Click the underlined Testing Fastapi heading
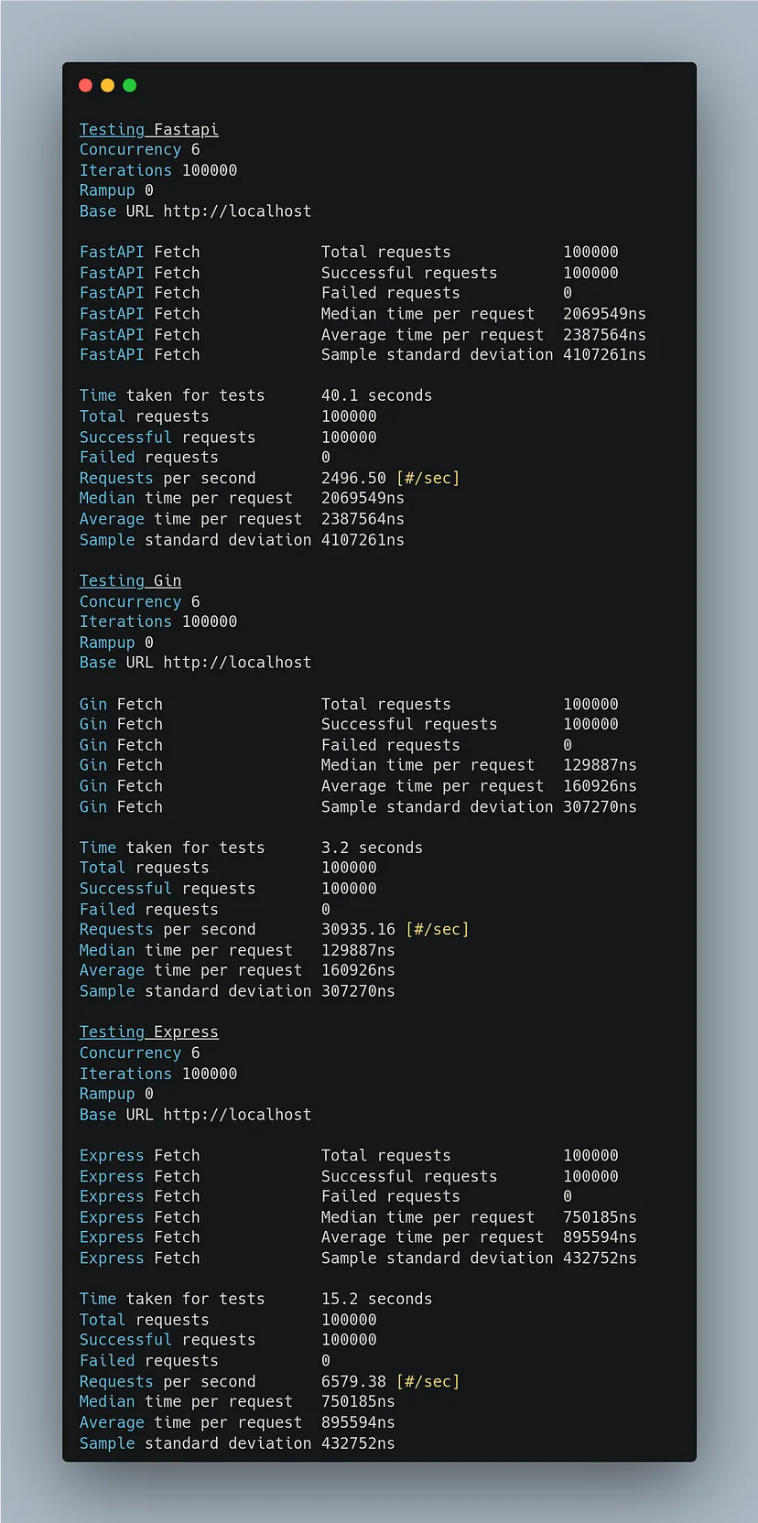The height and width of the screenshot is (1523, 758). click(x=148, y=130)
